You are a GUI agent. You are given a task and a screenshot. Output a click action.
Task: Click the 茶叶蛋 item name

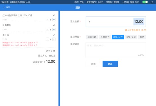6,35
